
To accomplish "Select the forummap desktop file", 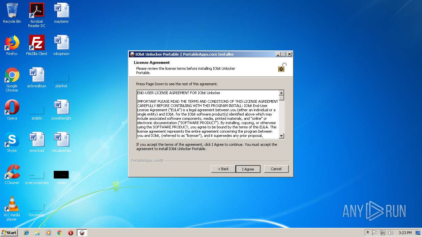I will [37, 209].
